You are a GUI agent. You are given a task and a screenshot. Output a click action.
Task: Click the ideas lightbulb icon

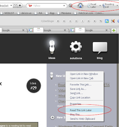[52, 47]
